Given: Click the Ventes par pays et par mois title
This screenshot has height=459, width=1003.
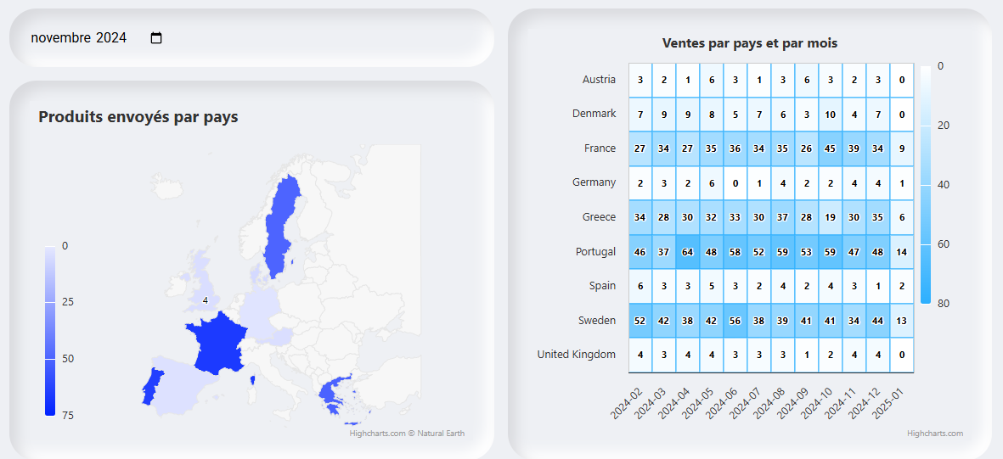Looking at the screenshot, I should tap(750, 43).
